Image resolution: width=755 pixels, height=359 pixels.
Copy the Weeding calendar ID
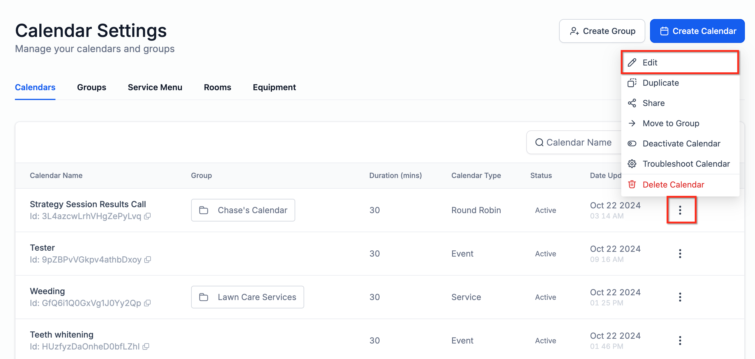(x=147, y=303)
